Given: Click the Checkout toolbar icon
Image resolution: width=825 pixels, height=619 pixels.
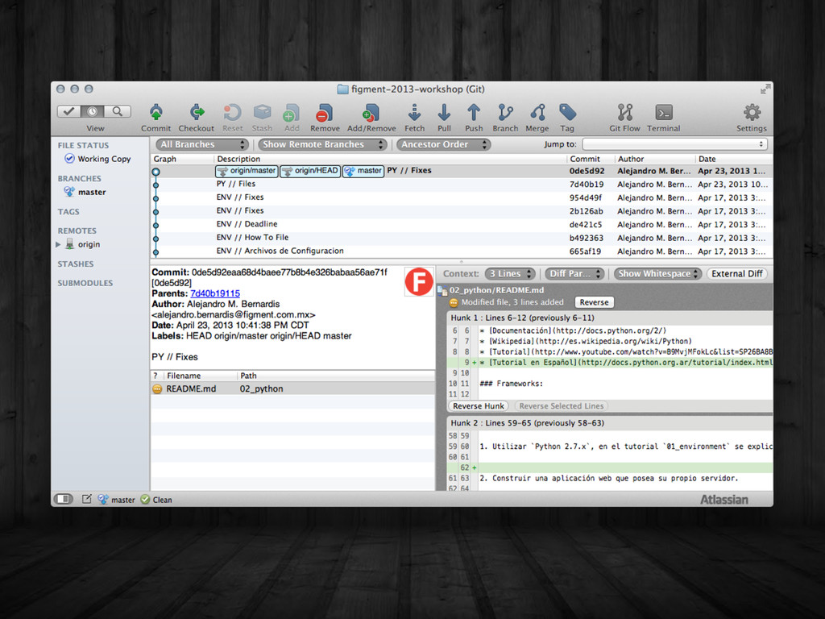Looking at the screenshot, I should [197, 112].
